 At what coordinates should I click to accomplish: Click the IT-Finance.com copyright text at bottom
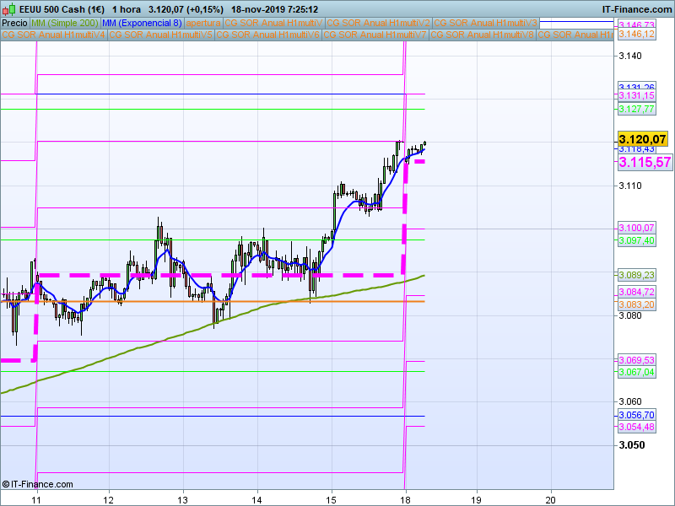(x=38, y=484)
